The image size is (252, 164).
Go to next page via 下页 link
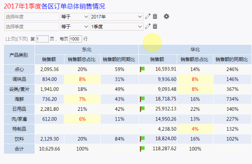click(x=22, y=39)
